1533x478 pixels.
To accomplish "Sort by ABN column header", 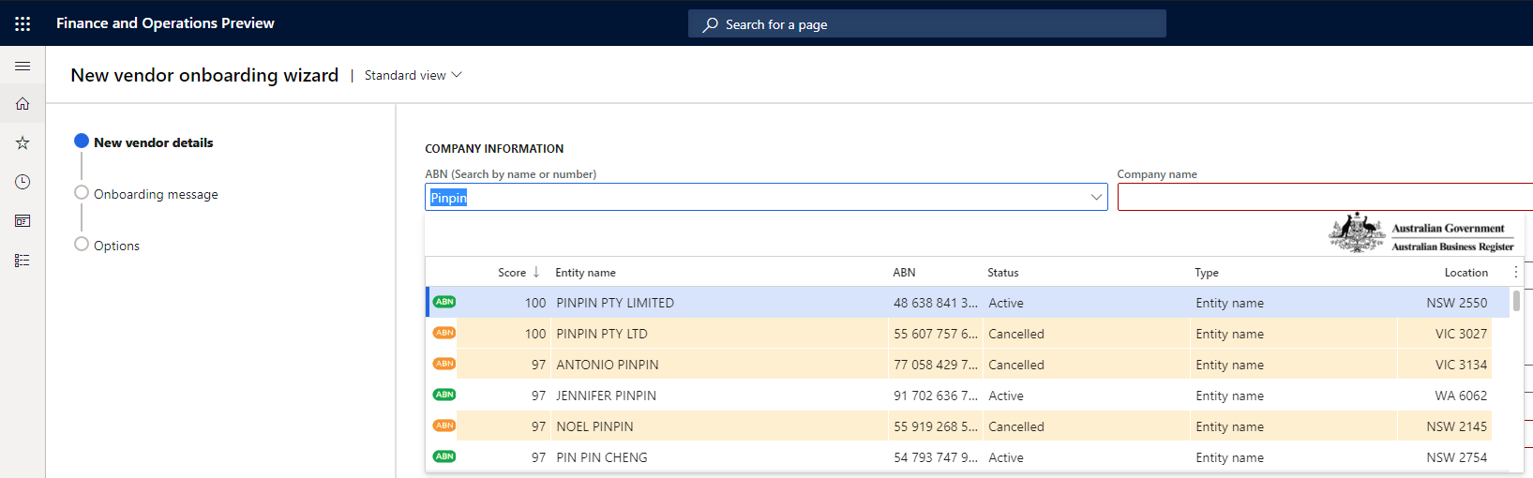I will tap(904, 273).
